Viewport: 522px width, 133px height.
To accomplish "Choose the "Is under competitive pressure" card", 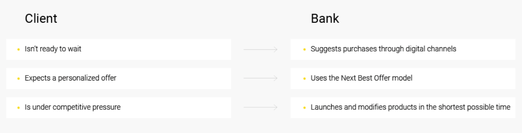I will pos(119,108).
